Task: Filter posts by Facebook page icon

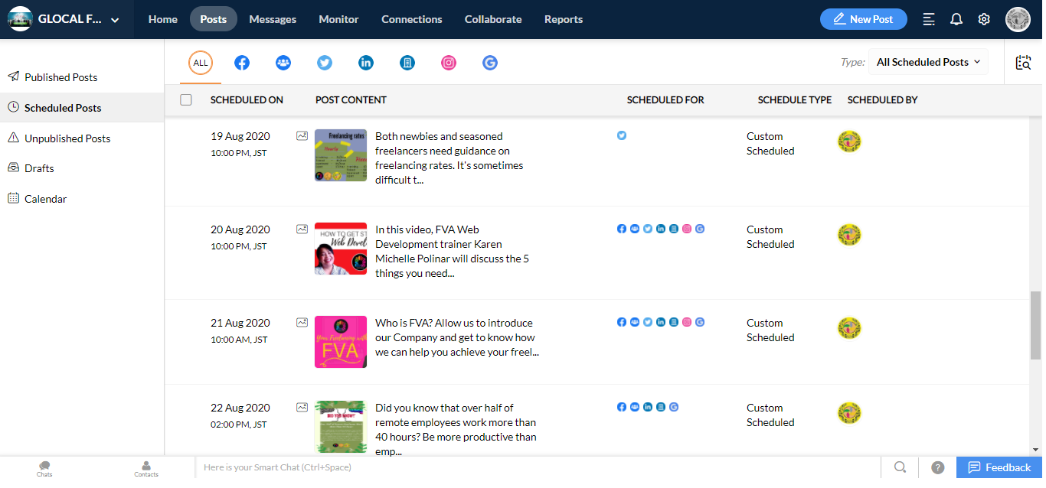Action: tap(242, 63)
